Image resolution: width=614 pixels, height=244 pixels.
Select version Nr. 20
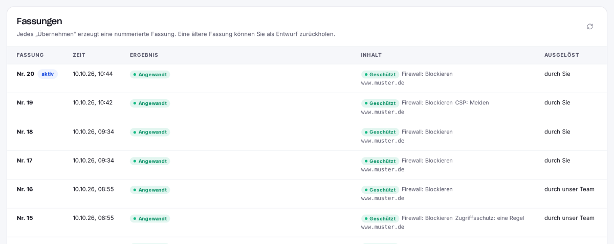[26, 74]
